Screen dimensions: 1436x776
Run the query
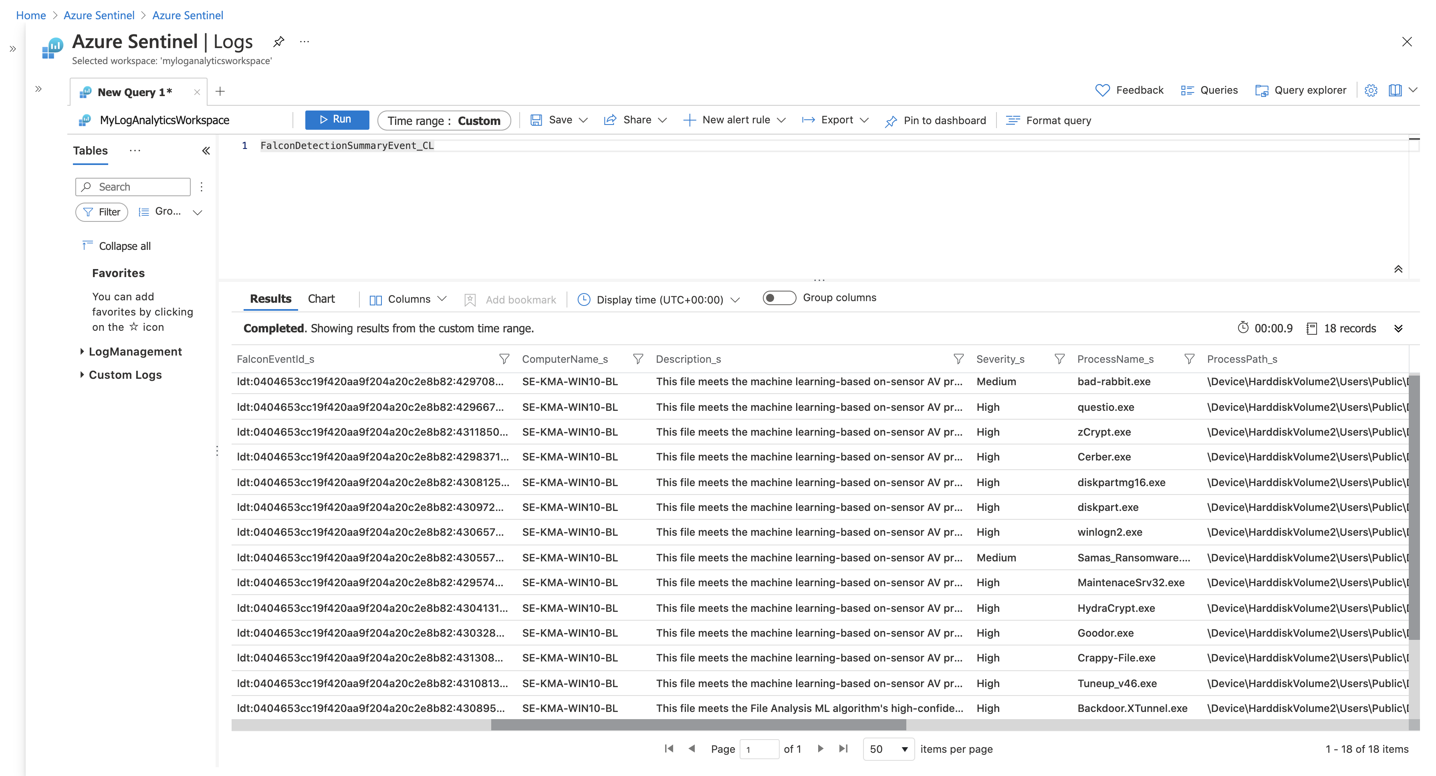click(337, 120)
